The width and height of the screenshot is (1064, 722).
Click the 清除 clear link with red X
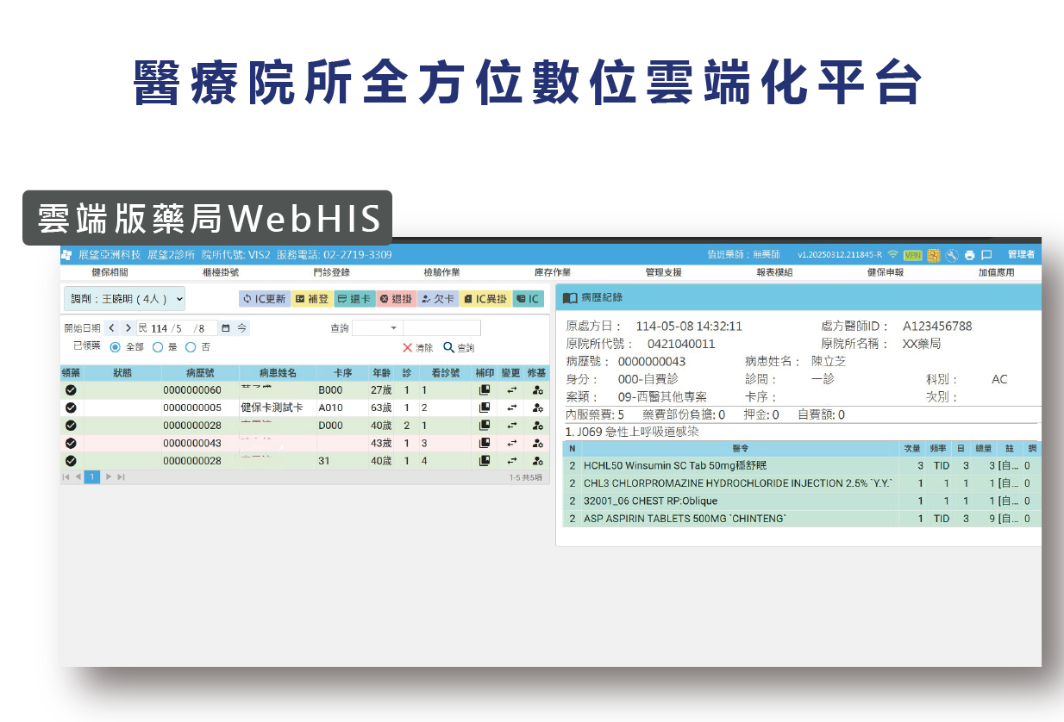click(418, 347)
